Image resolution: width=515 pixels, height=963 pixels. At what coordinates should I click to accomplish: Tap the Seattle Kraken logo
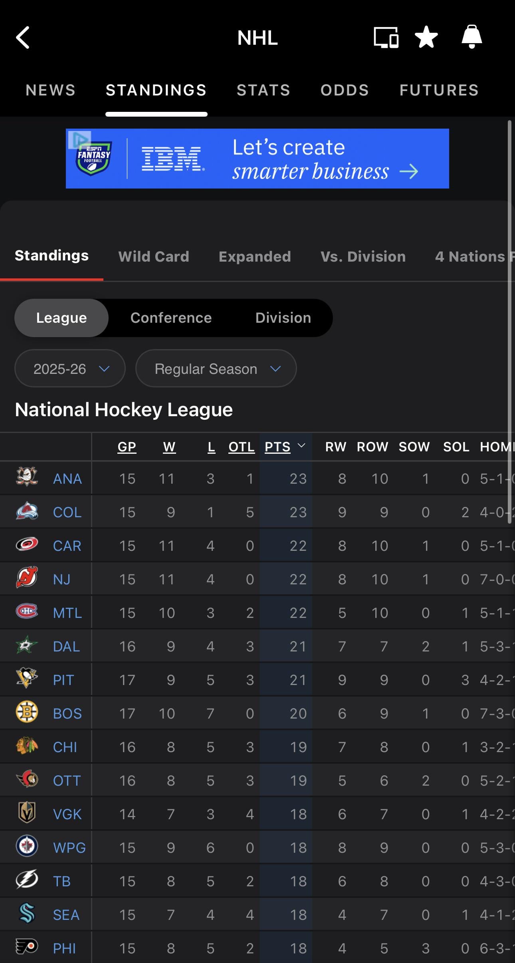[27, 913]
